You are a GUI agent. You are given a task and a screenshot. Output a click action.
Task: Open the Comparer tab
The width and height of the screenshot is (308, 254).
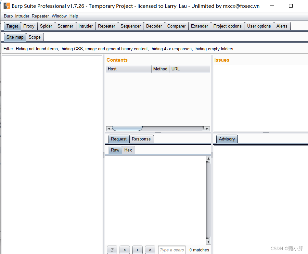coord(176,26)
